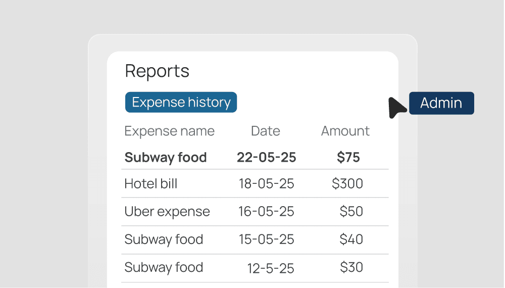Viewport: 505px width, 288px height.
Task: Open the Expense history tab
Action: (x=181, y=102)
